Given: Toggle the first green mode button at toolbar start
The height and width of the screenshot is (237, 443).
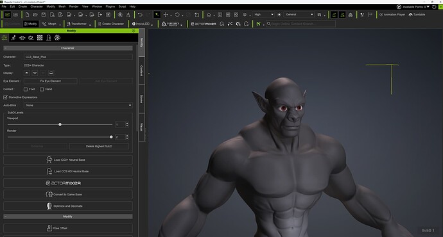Looking at the screenshot, I should click(x=7, y=14).
